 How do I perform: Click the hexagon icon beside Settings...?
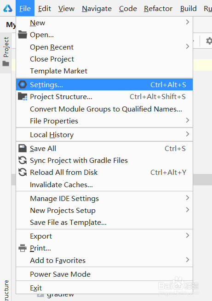tap(23, 84)
